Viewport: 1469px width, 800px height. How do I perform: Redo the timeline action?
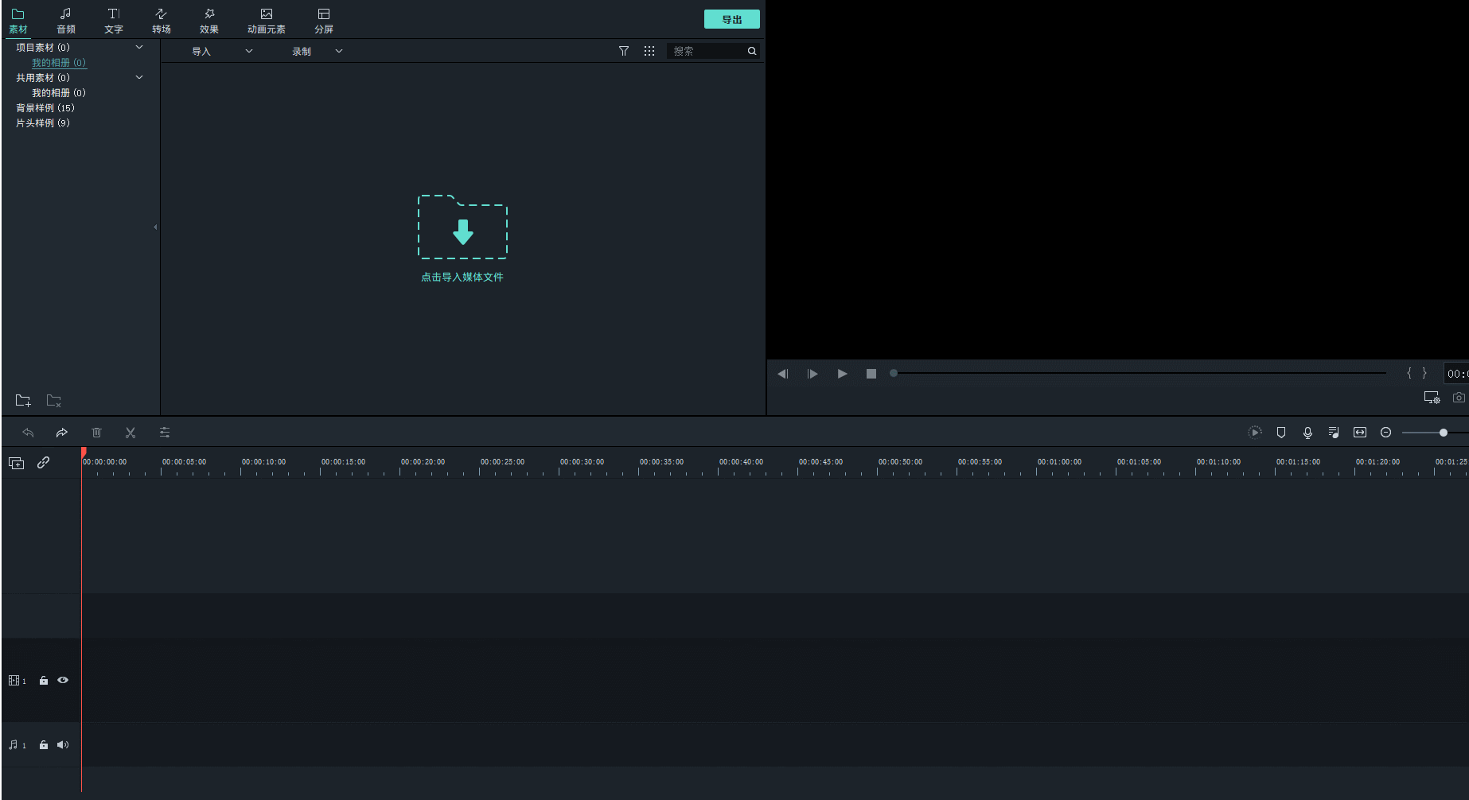tap(61, 433)
